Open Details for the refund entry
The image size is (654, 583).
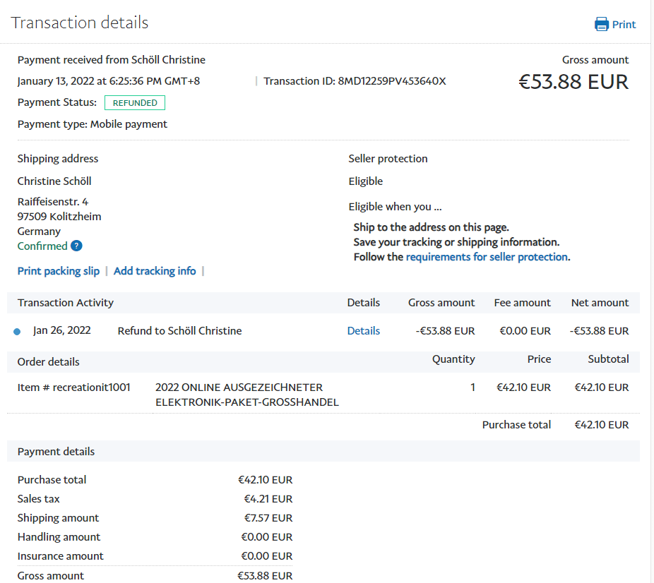(363, 331)
